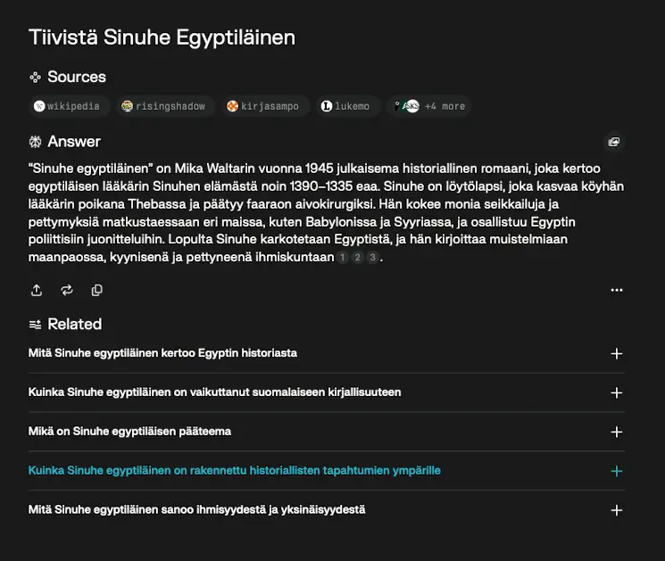Viewport: 665px width, 561px height.
Task: Expand plus for 'rakennettu historiallisten tapahtumien ympärille'
Action: 617,471
